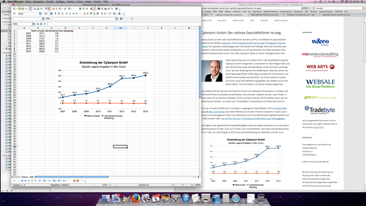Image resolution: width=366 pixels, height=206 pixels.
Task: Open the Navigator compass icon
Action: 102,9
